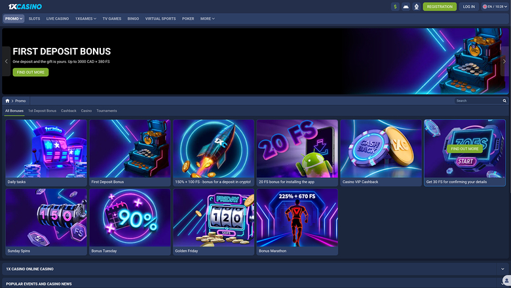Click the Promo breadcrumb link
The image size is (511, 288).
[20, 101]
